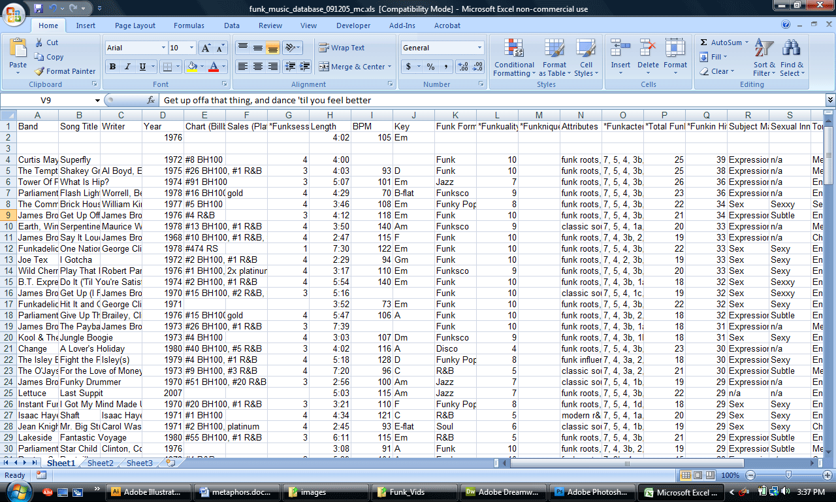Select the Sheet2 worksheet tab
The width and height of the screenshot is (836, 502).
tap(101, 463)
